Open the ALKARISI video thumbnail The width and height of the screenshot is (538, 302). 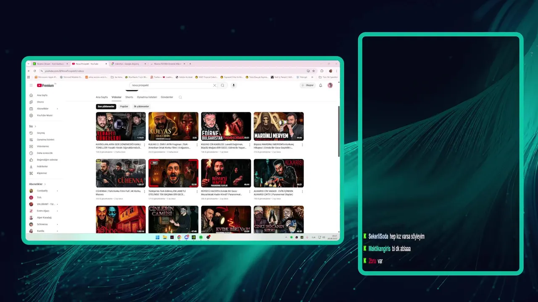click(279, 173)
